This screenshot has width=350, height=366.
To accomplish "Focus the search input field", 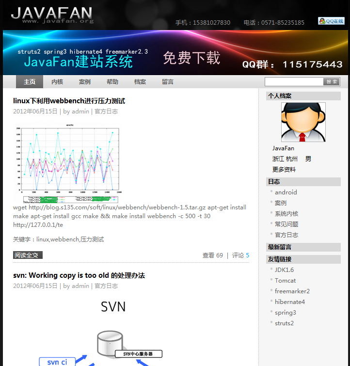I will click(294, 82).
